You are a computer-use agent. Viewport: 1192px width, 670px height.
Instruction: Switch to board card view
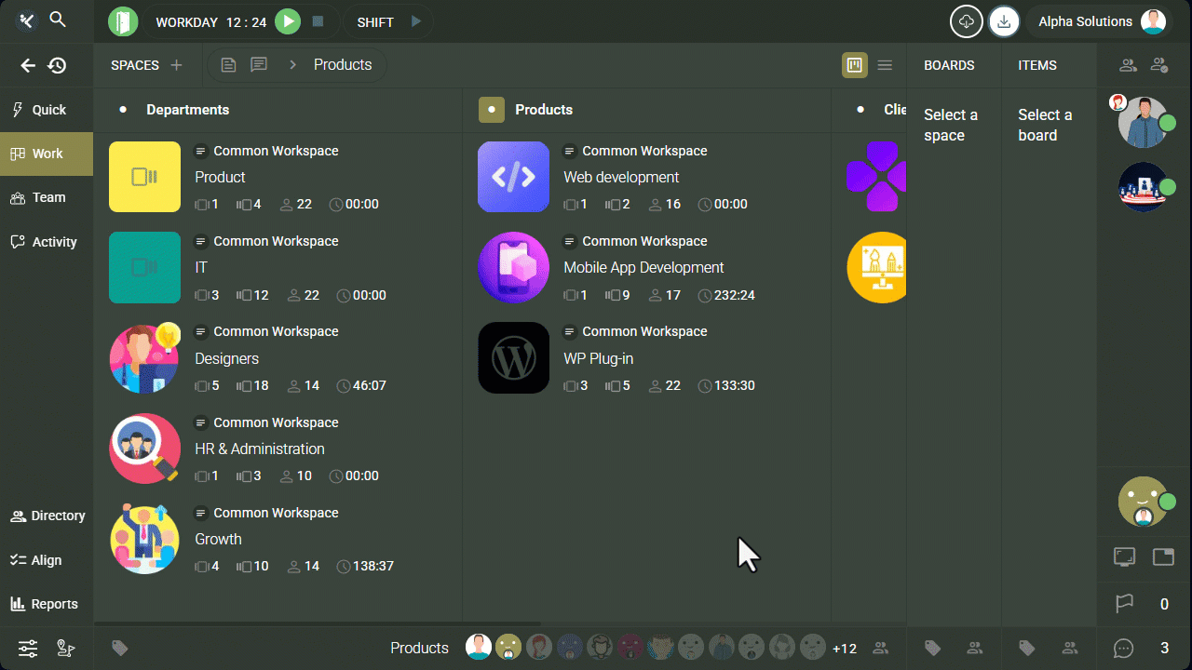click(x=854, y=65)
